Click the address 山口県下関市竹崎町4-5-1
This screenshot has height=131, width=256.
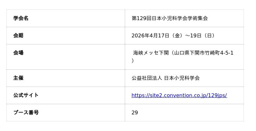[x=204, y=53]
